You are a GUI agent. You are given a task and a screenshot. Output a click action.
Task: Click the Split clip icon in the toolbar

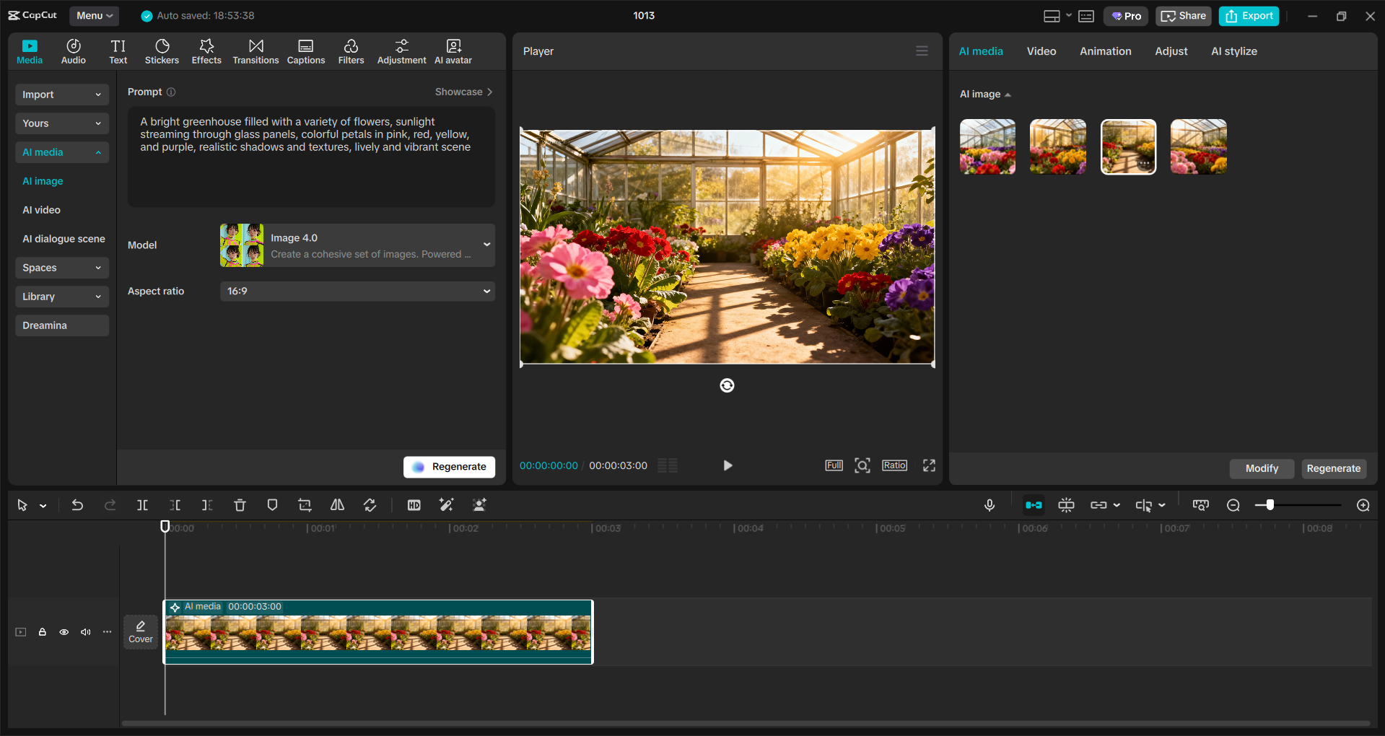tap(142, 505)
